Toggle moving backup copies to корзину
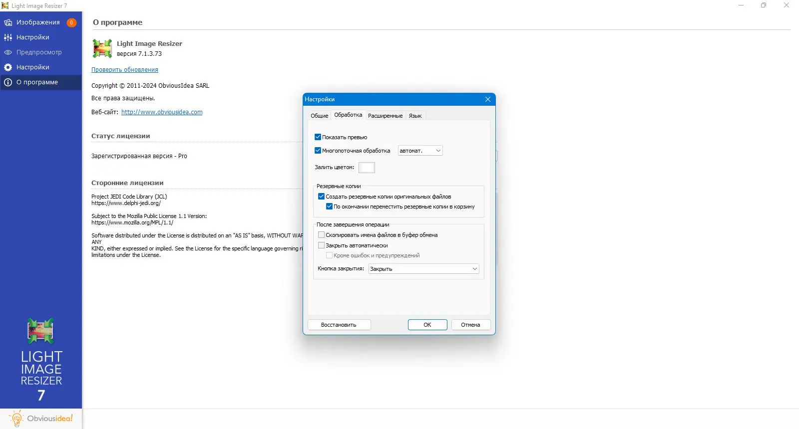 pyautogui.click(x=330, y=207)
